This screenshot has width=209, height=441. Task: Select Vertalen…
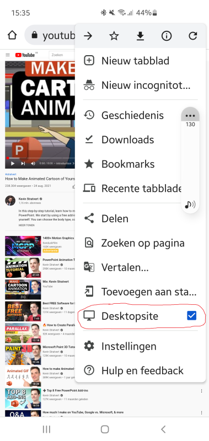(141, 267)
